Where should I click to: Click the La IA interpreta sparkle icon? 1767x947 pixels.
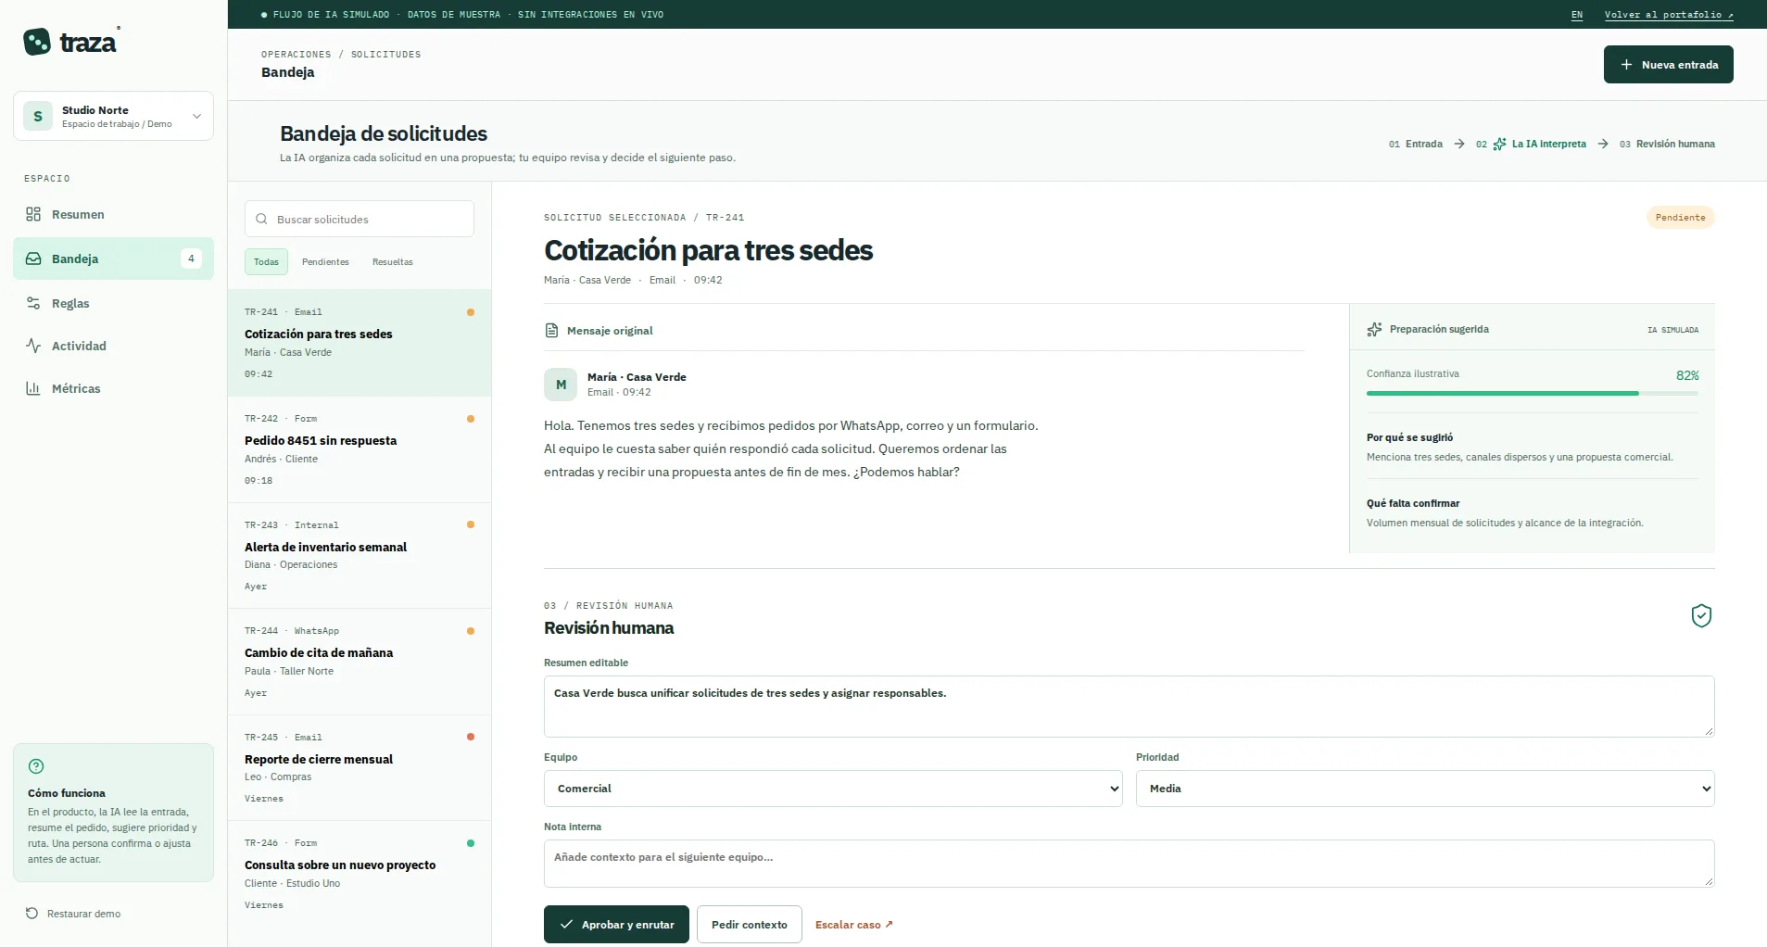coord(1499,144)
